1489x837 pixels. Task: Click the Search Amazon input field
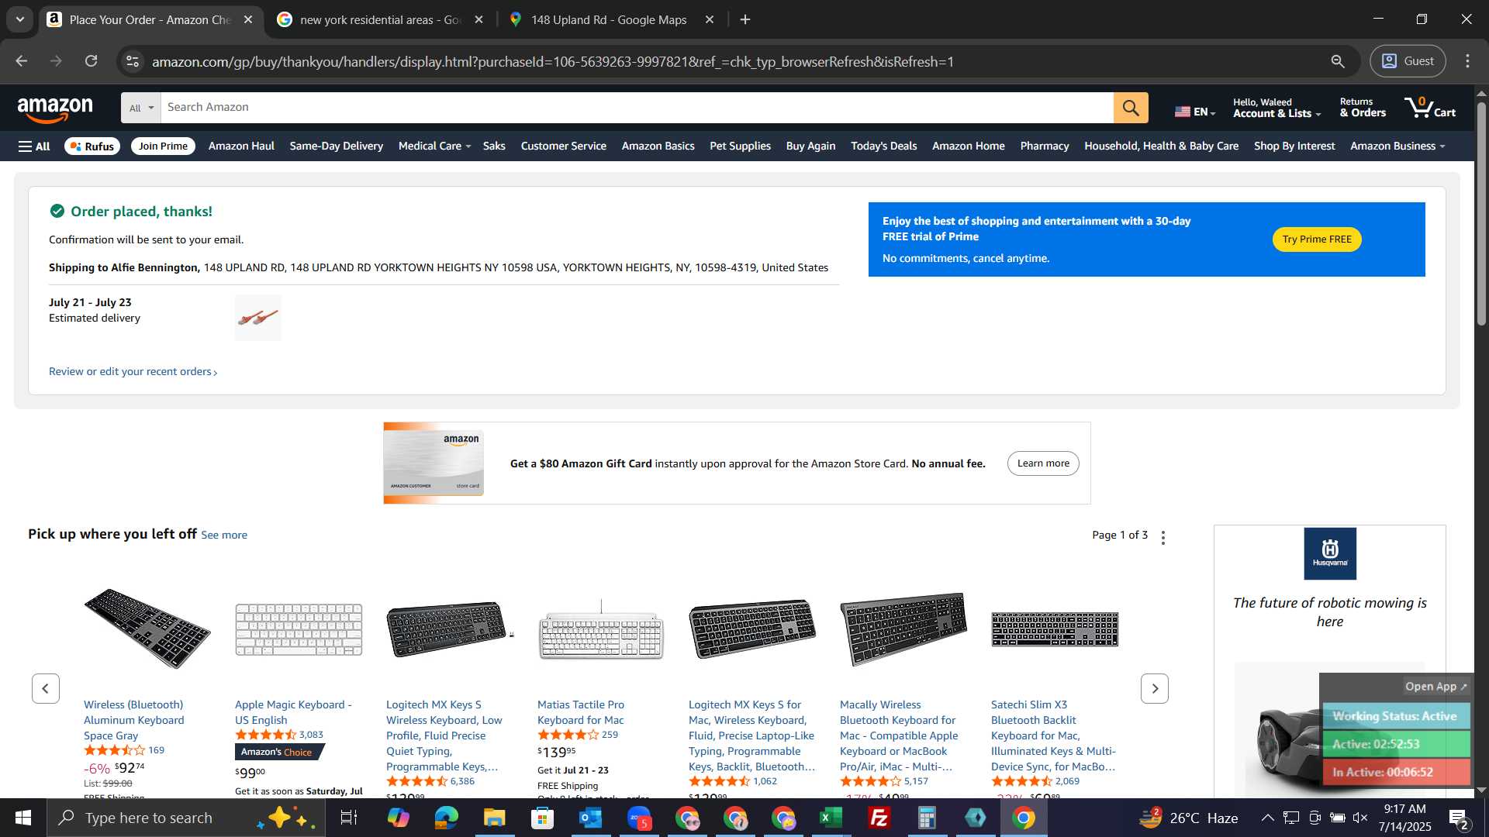(637, 108)
